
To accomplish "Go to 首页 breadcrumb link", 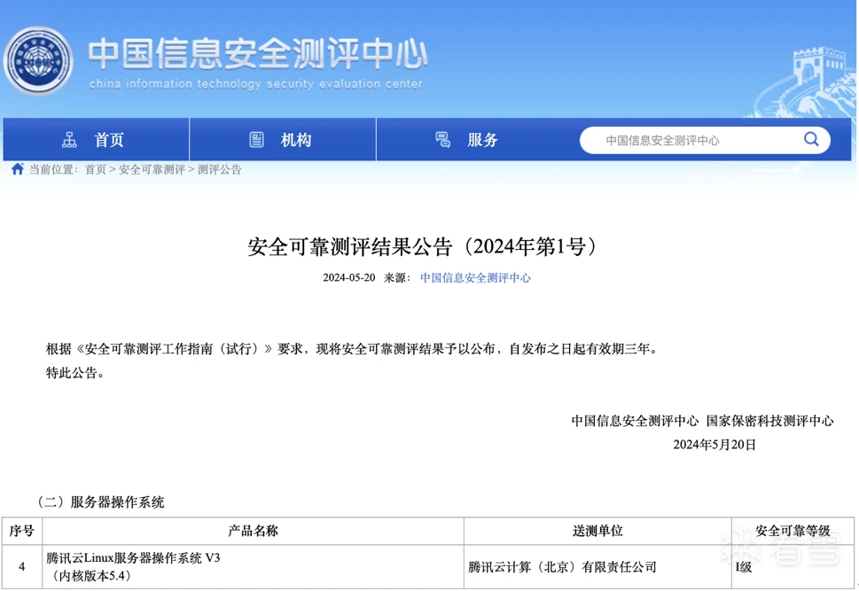I will [x=96, y=169].
